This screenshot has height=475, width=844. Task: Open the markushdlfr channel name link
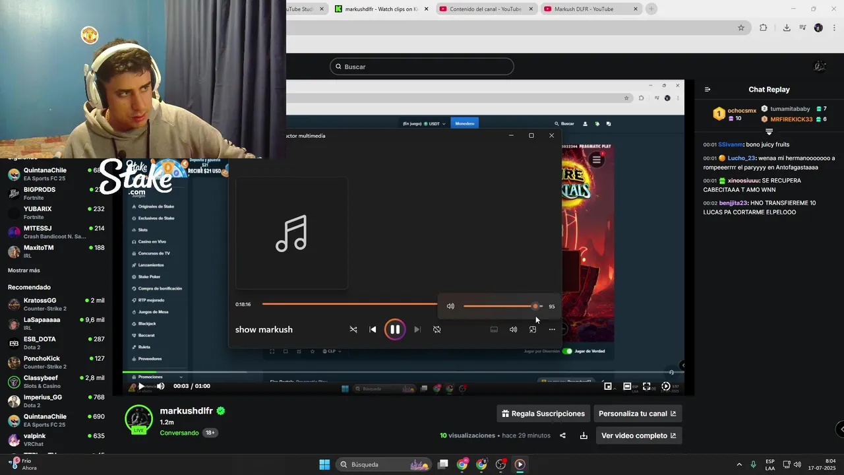(x=187, y=411)
